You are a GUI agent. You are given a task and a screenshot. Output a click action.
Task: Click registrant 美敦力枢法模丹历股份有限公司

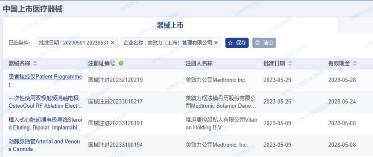tap(221, 102)
